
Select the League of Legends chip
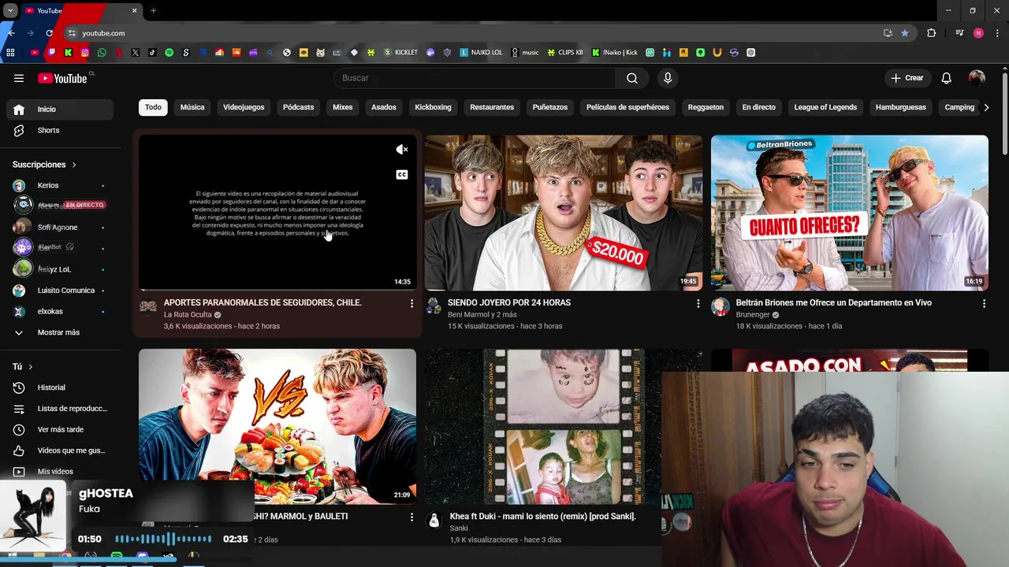tap(825, 107)
